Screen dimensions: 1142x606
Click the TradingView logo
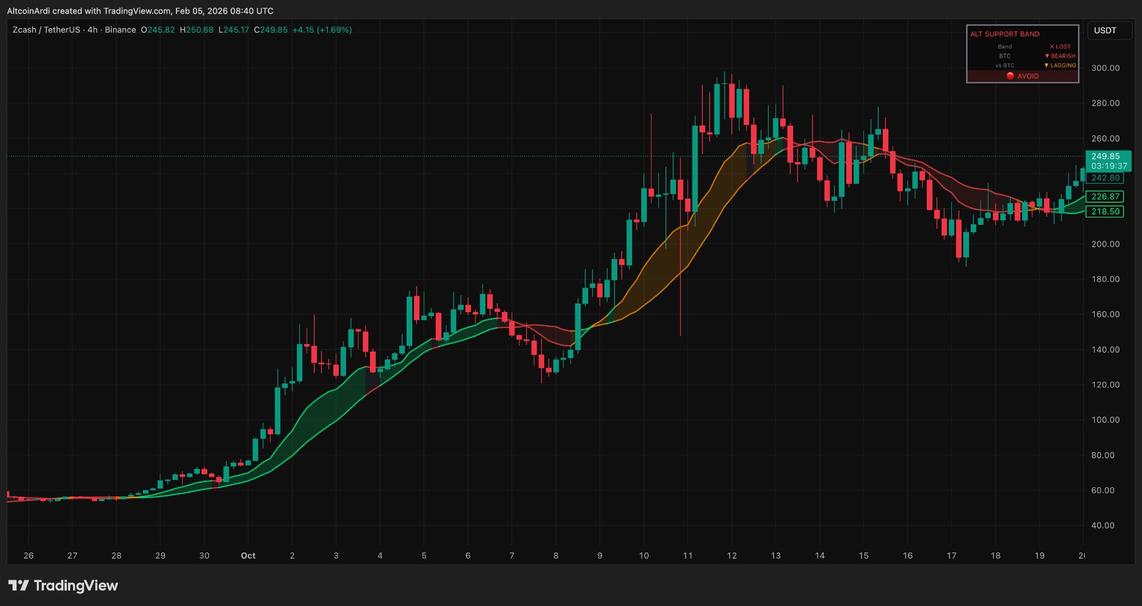tap(63, 585)
